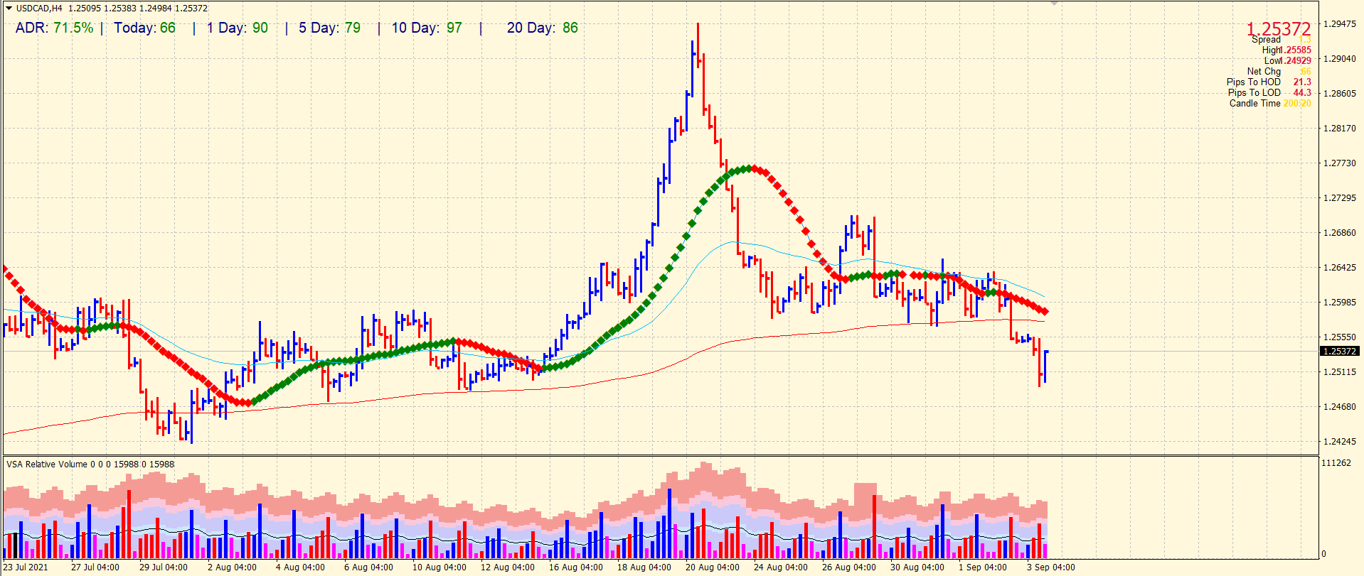Click the ADR: 71.5% readout
Image resolution: width=1364 pixels, height=576 pixels.
point(54,28)
